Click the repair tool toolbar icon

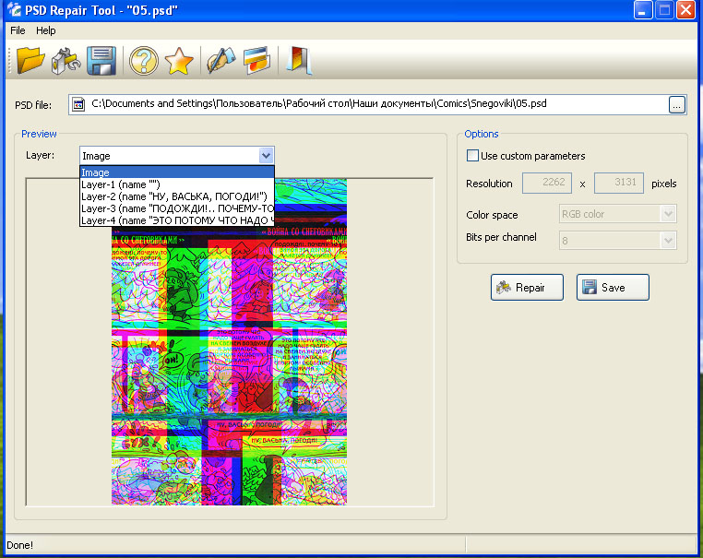66,61
